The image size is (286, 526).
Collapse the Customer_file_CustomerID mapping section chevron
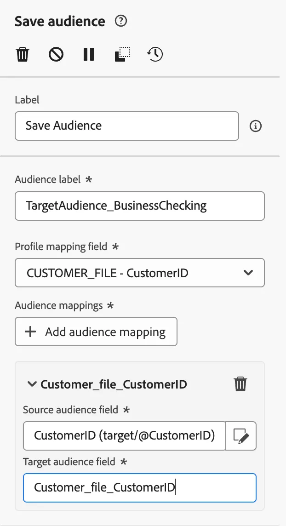click(32, 384)
